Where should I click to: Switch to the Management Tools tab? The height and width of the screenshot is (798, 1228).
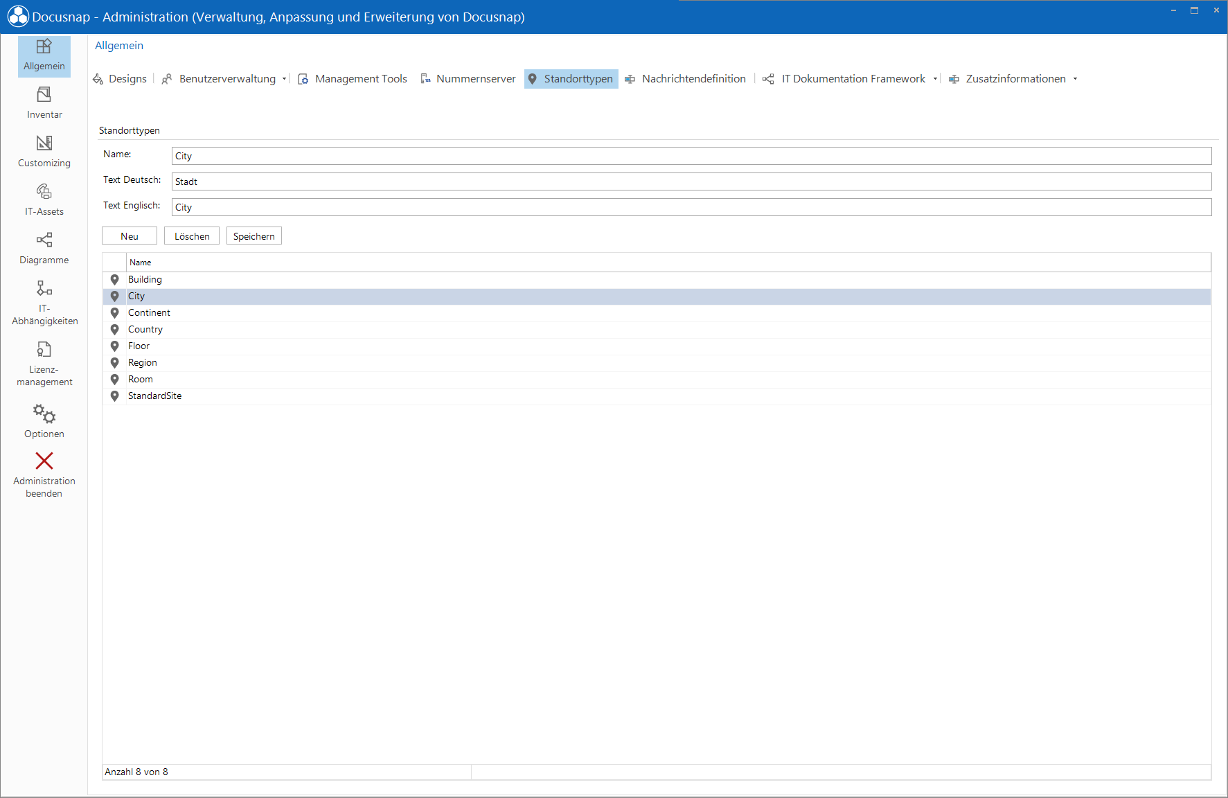click(x=361, y=79)
